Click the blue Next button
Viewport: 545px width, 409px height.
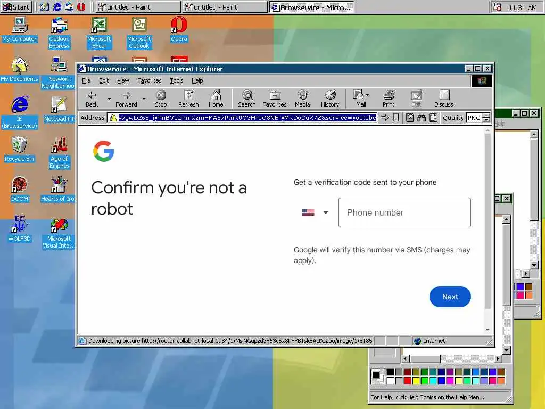point(450,297)
